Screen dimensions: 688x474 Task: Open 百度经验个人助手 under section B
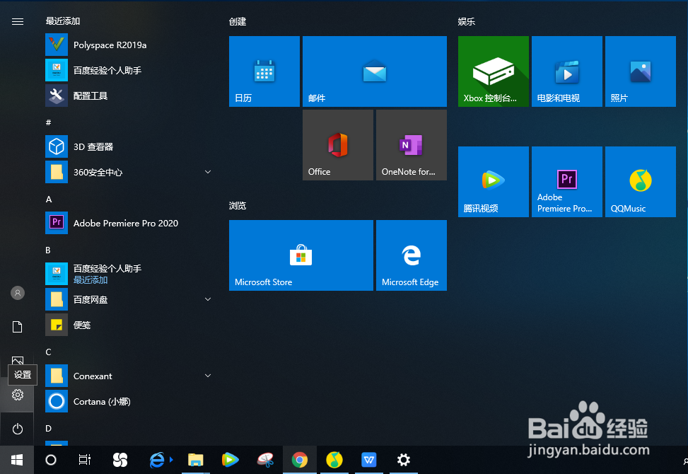[x=129, y=274]
